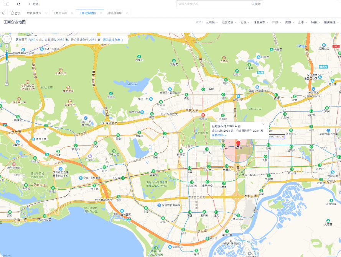This screenshot has width=341, height=257.
Task: Click the 上梅林 metro station icon
Action: click(x=203, y=89)
